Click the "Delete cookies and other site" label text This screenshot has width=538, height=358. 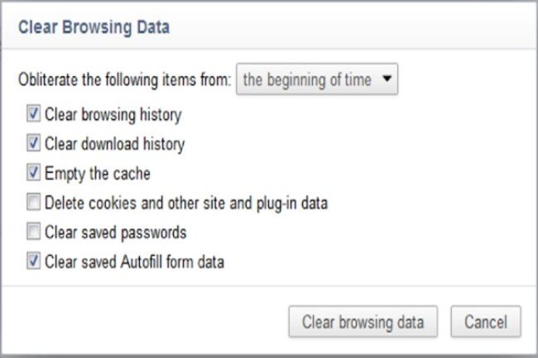click(186, 203)
